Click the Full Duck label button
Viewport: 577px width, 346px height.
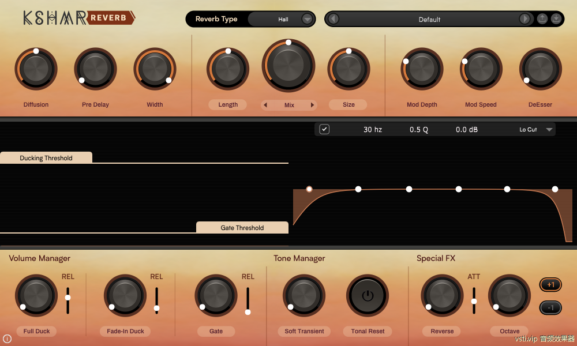pyautogui.click(x=36, y=331)
